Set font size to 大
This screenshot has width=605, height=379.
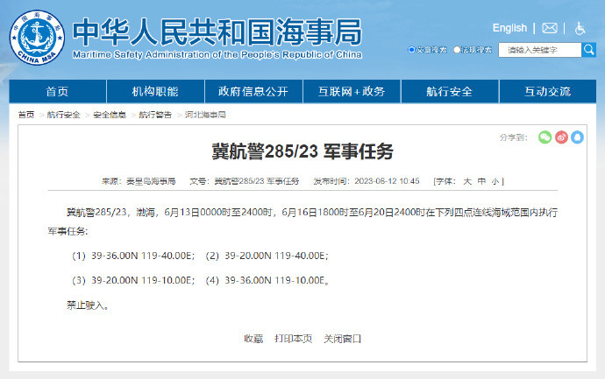click(x=467, y=181)
